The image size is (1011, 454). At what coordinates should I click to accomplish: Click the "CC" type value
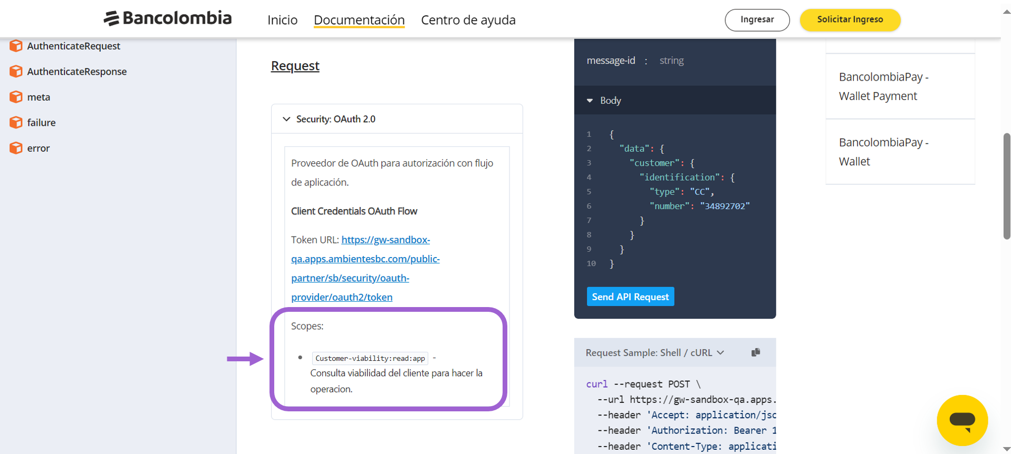pyautogui.click(x=700, y=192)
